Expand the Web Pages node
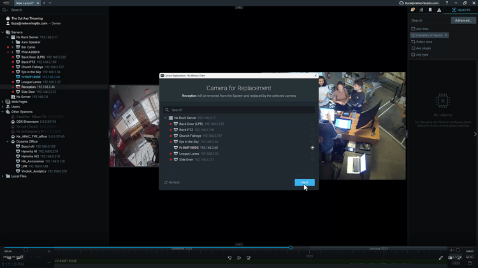 click(3, 102)
